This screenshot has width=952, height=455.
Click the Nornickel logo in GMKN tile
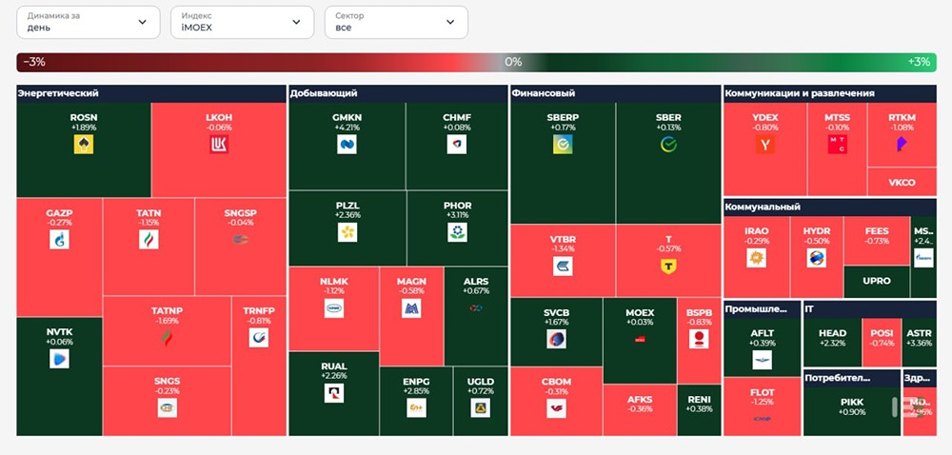(x=347, y=144)
